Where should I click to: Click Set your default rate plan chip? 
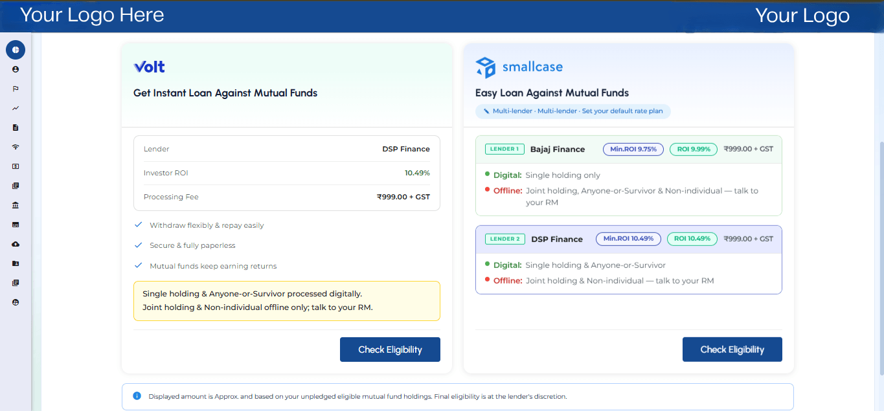pyautogui.click(x=573, y=111)
